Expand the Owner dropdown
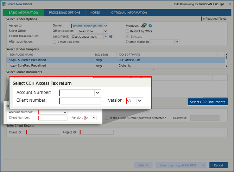 106,26
